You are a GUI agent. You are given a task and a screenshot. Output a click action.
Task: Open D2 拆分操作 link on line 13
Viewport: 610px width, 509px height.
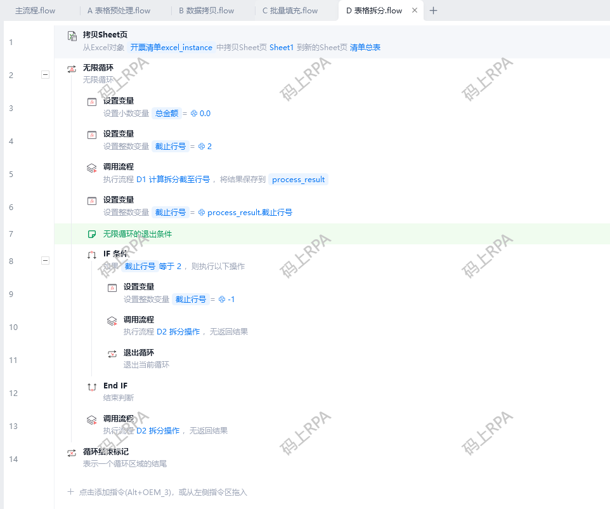(x=158, y=431)
